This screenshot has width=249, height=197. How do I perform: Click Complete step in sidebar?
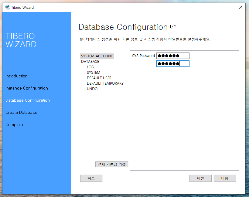(x=14, y=125)
